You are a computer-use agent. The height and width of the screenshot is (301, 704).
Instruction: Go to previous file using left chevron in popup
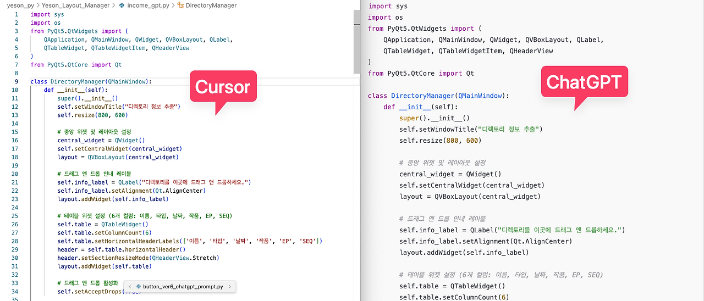point(129,287)
